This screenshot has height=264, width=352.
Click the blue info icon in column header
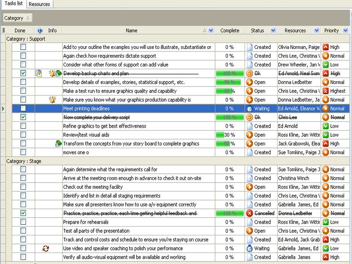40,30
